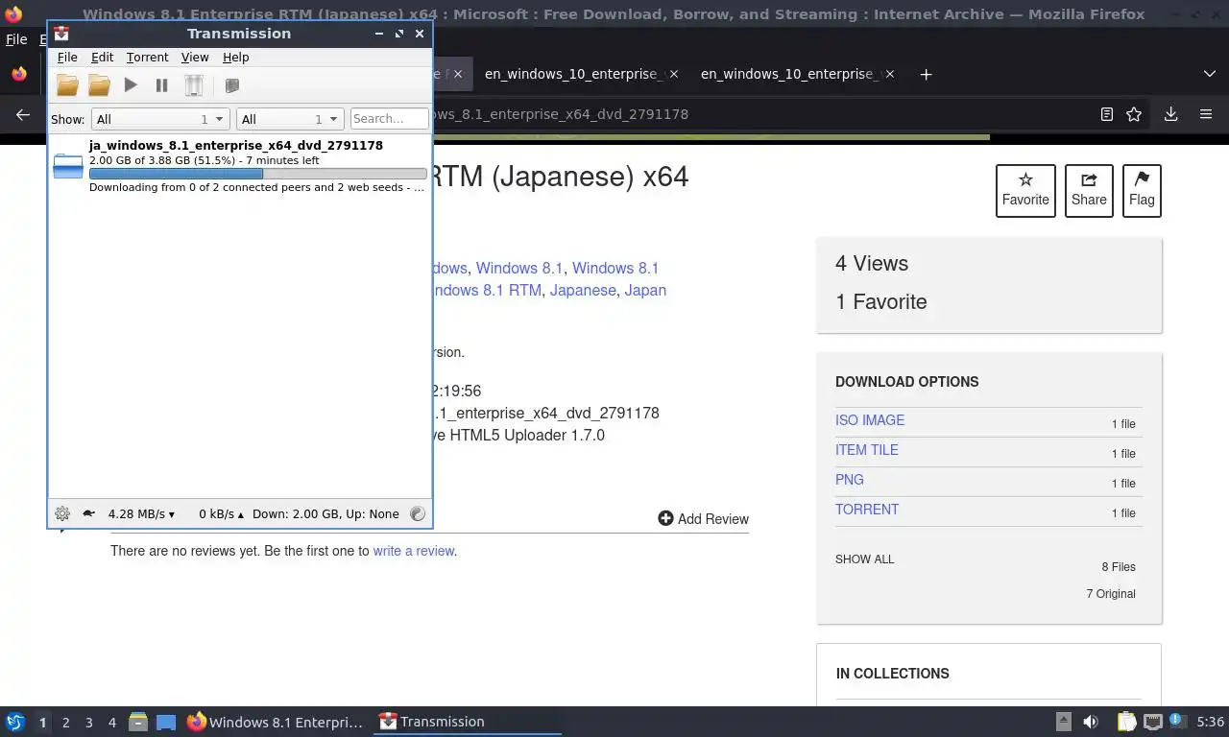This screenshot has width=1229, height=737.
Task: Open the 4.28 MB/s download speed menu
Action: (x=141, y=513)
